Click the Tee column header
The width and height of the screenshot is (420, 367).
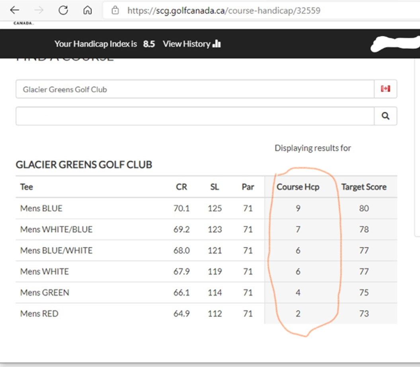pos(27,187)
